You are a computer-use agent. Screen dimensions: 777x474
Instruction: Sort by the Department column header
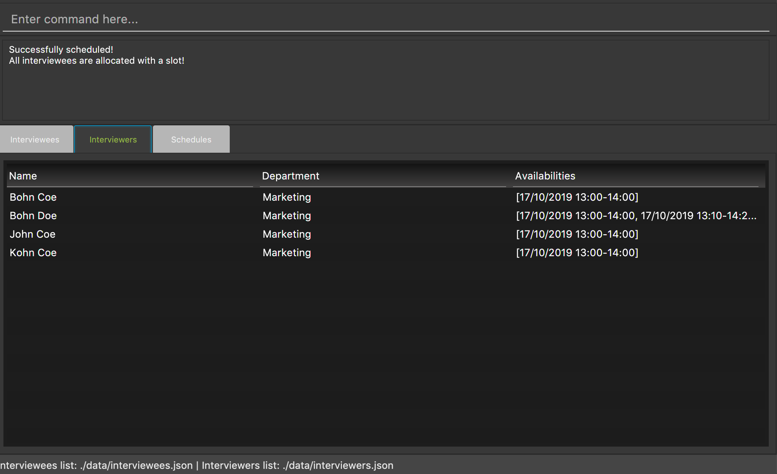click(x=383, y=176)
